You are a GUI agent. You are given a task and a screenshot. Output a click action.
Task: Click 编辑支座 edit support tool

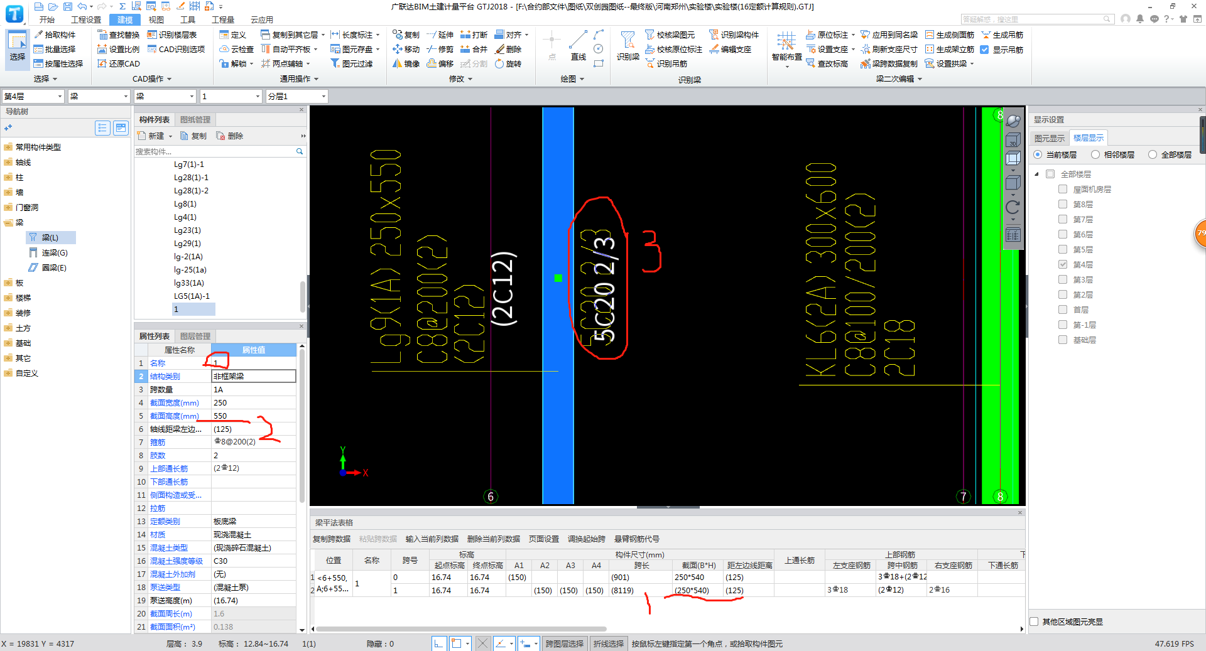click(731, 49)
